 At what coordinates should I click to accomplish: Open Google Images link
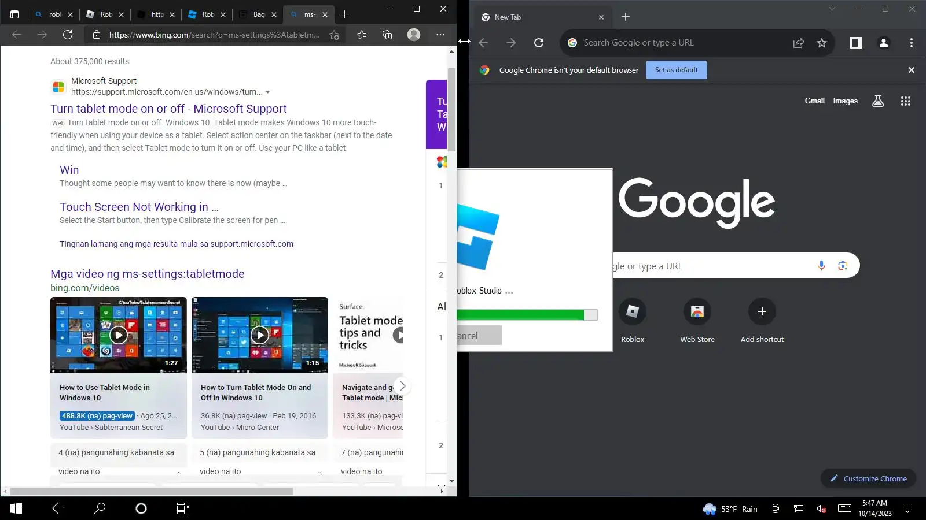pyautogui.click(x=845, y=101)
